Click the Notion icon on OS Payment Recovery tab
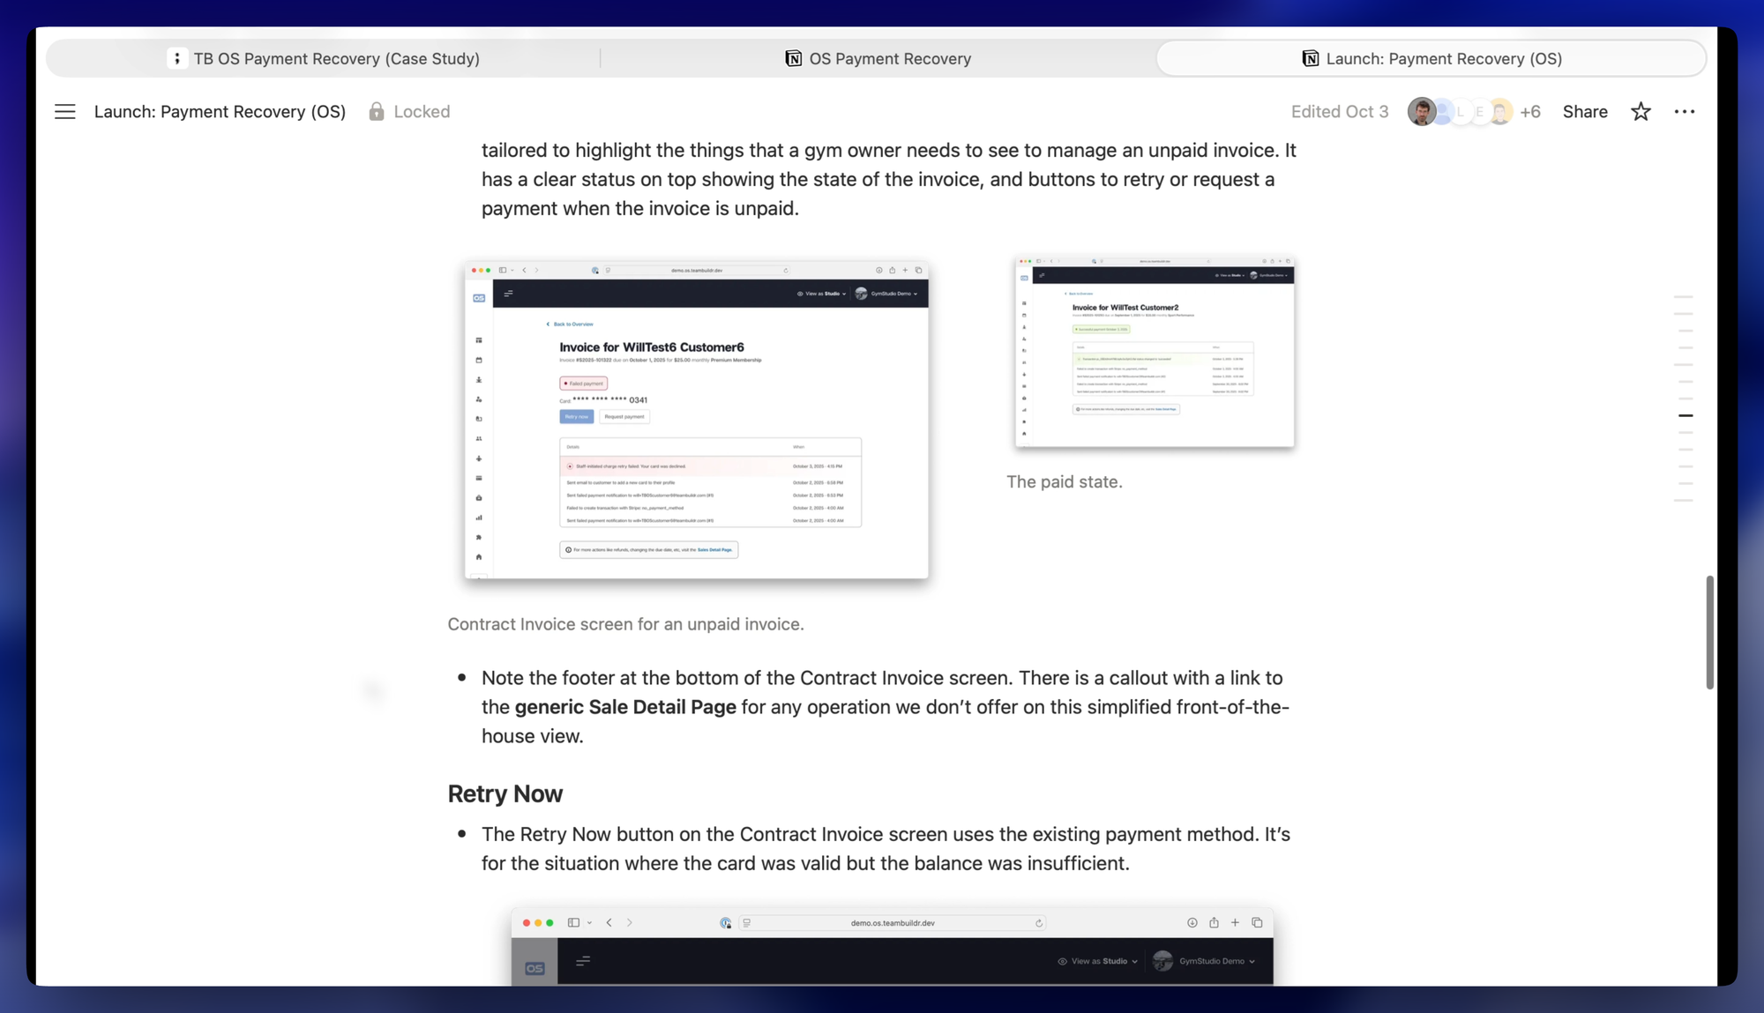The height and width of the screenshot is (1013, 1764). (x=793, y=58)
